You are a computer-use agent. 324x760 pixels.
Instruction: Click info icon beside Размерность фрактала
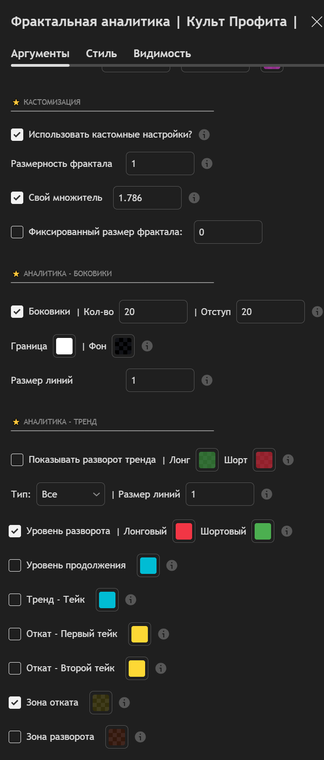tap(207, 164)
